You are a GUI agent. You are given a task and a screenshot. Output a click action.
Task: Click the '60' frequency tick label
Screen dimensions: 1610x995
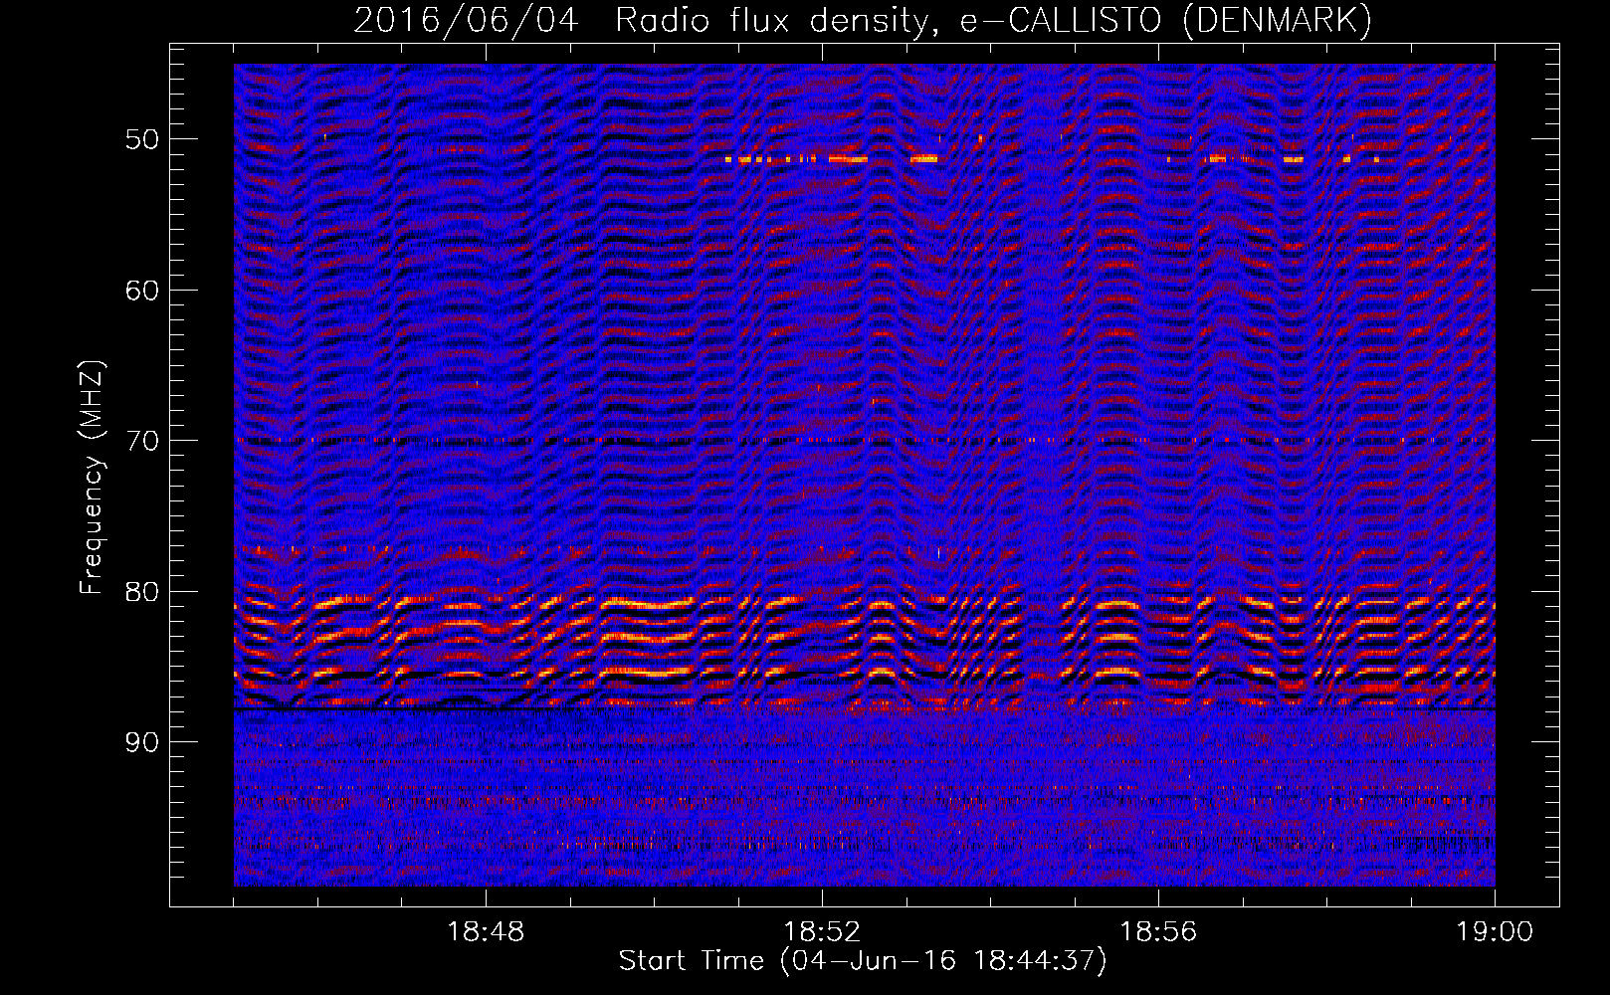[x=141, y=291]
